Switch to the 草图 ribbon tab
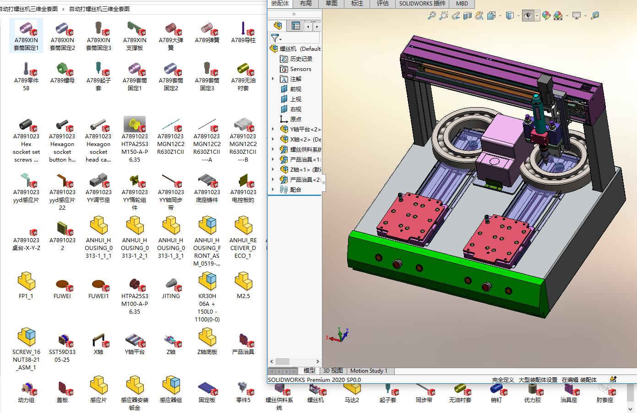The image size is (637, 413). [332, 4]
